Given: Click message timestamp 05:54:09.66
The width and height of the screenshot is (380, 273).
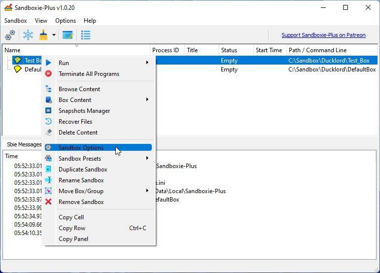Looking at the screenshot, I should pyautogui.click(x=28, y=224).
